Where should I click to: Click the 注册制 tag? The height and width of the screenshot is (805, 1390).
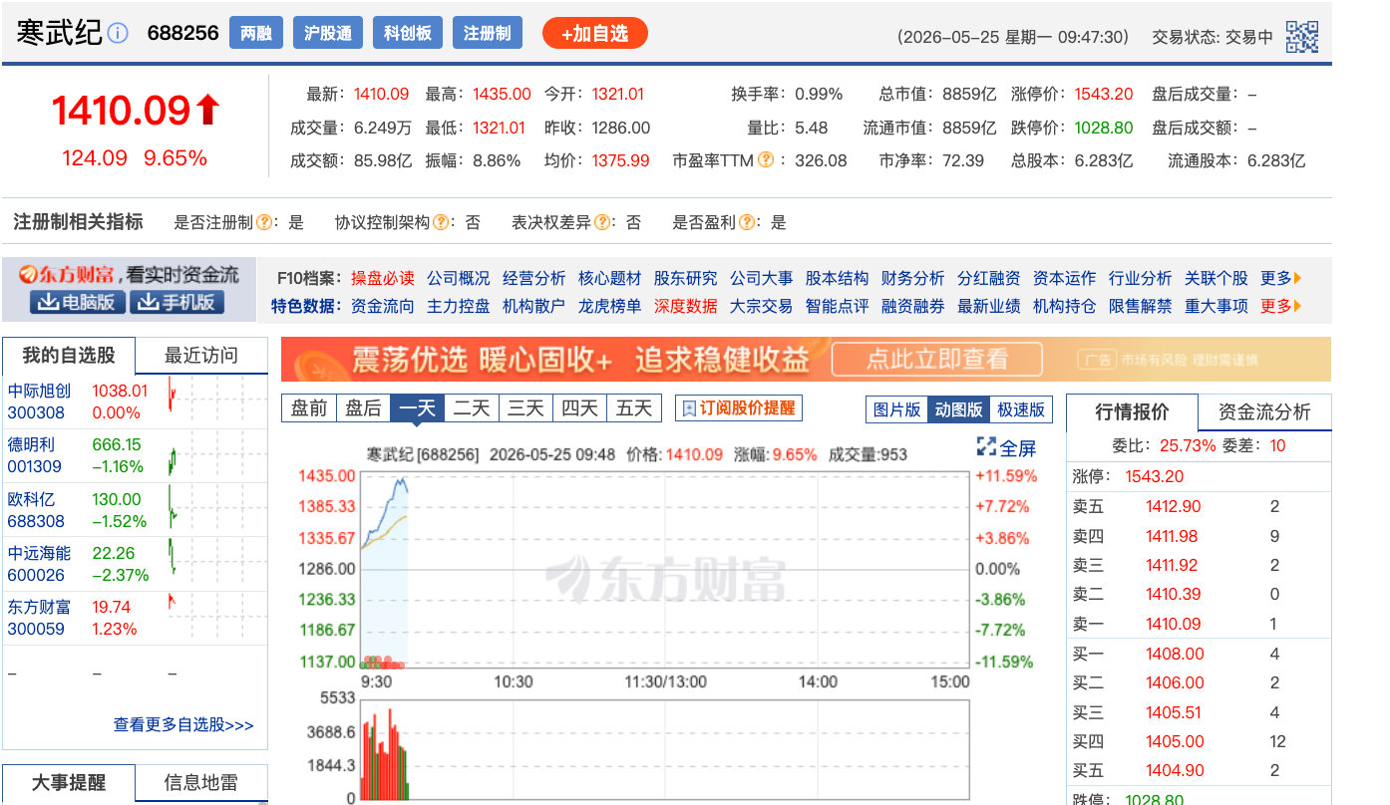(x=488, y=33)
